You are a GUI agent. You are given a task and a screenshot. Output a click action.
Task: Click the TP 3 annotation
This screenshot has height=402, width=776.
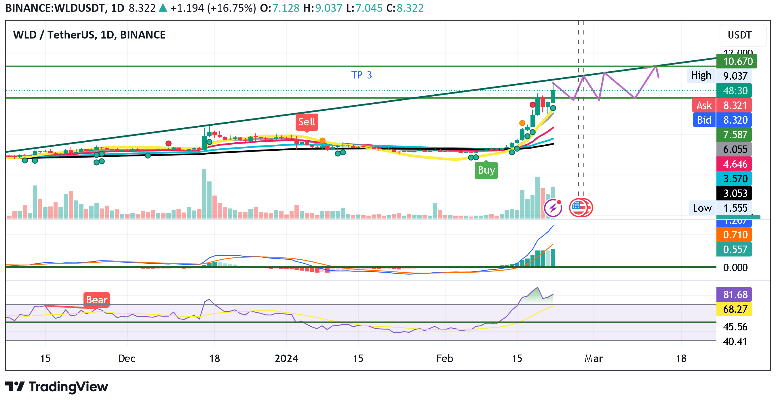click(x=362, y=76)
